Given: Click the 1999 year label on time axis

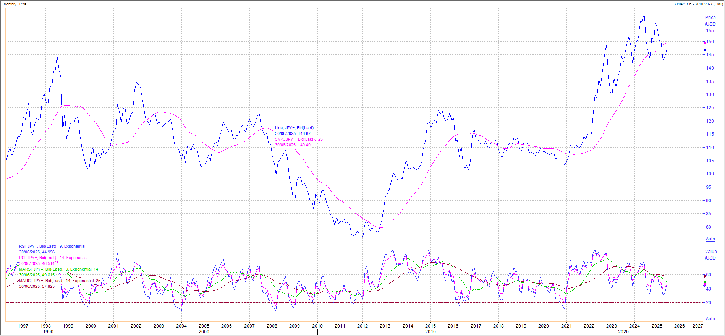Looking at the screenshot, I should (x=68, y=326).
